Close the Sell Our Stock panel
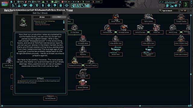Screen dimensions: 193x108 pyautogui.click(x=65, y=13)
